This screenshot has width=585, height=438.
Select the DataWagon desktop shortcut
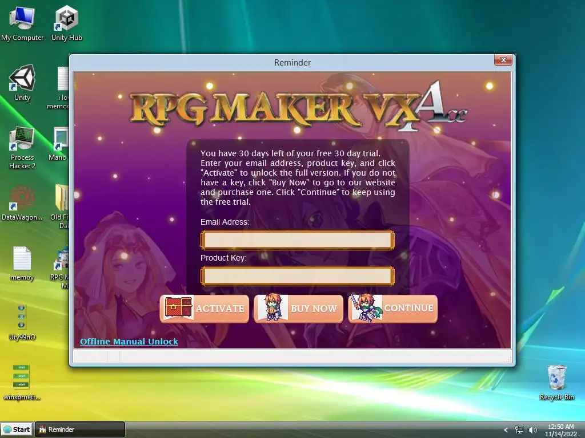point(22,203)
